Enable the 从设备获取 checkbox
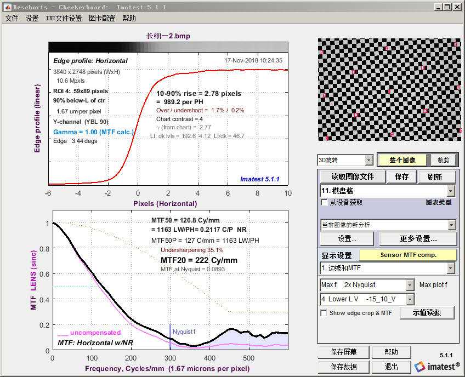The width and height of the screenshot is (465, 377). (325, 203)
